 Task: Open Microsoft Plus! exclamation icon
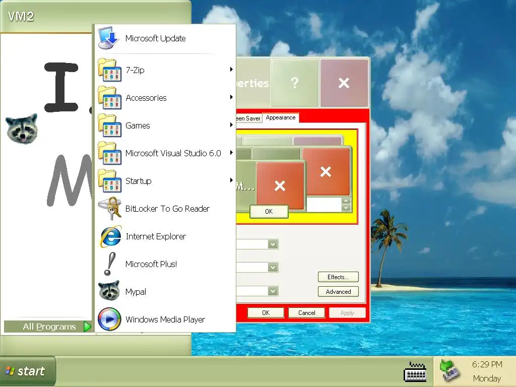(109, 264)
